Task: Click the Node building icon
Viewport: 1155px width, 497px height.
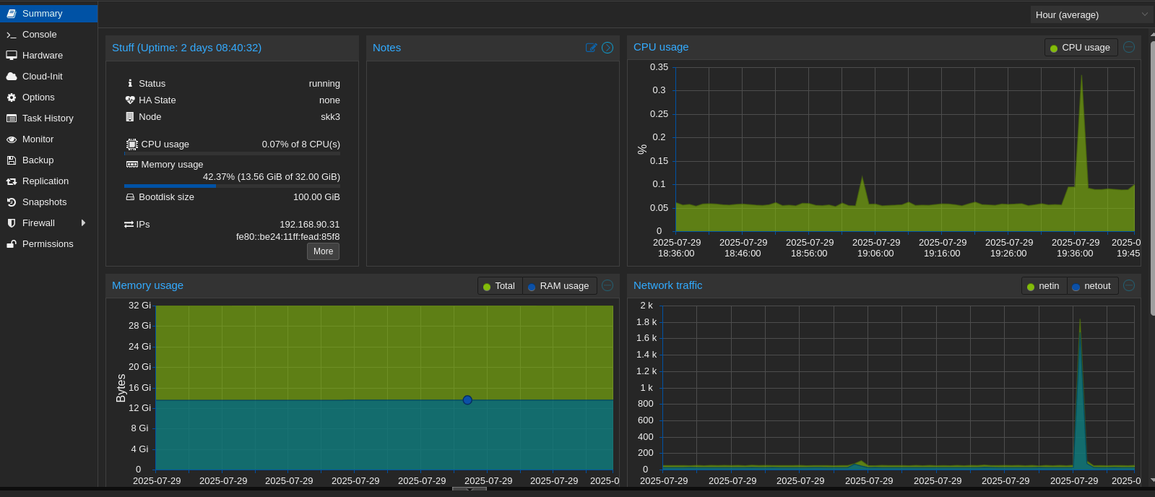Action: pyautogui.click(x=130, y=117)
